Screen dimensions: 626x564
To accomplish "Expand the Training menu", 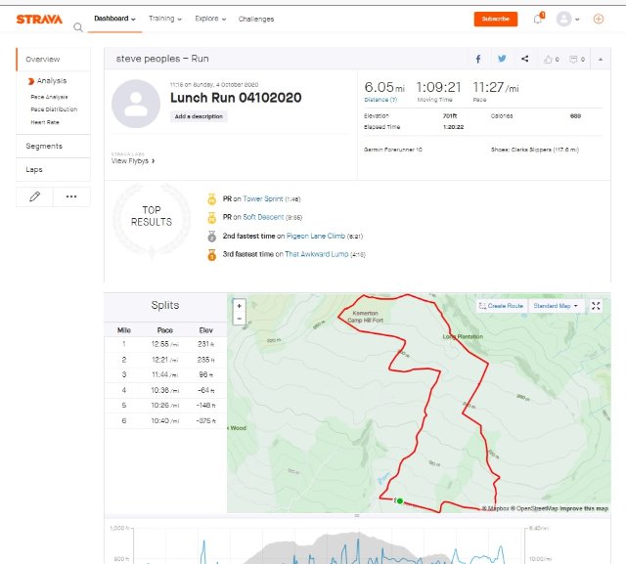I will pyautogui.click(x=165, y=19).
